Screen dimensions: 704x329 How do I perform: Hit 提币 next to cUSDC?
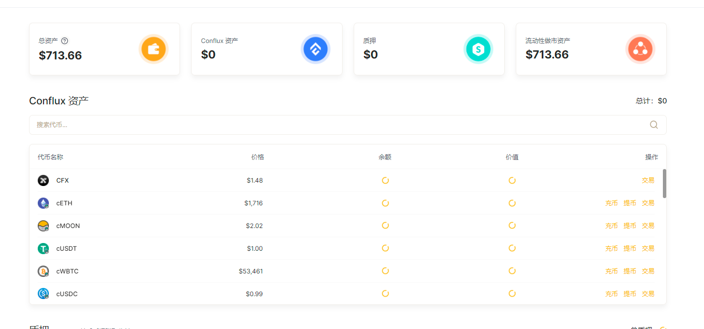pos(630,294)
